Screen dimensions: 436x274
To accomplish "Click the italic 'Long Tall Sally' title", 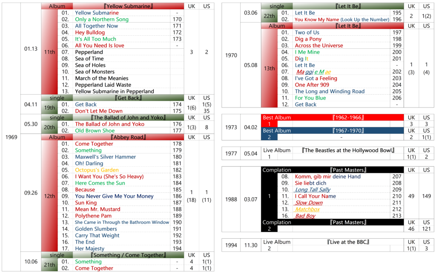I will coord(313,190).
